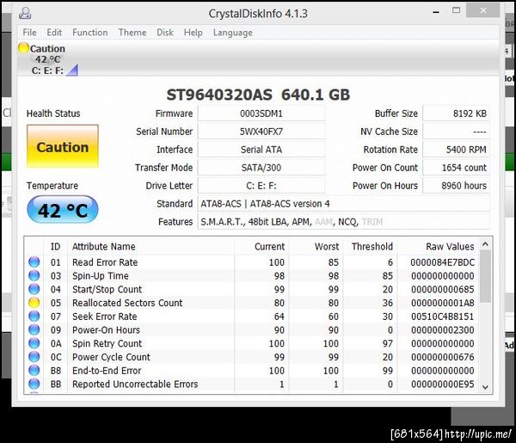Click the Rotation Rate 5400 RPM field
This screenshot has height=443, width=516.
(456, 150)
